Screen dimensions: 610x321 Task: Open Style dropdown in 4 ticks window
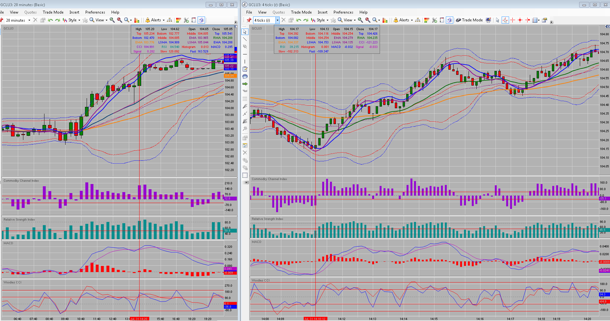320,20
